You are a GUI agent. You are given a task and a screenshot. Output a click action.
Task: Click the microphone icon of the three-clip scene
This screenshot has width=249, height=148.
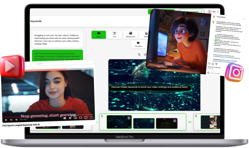coord(102,116)
